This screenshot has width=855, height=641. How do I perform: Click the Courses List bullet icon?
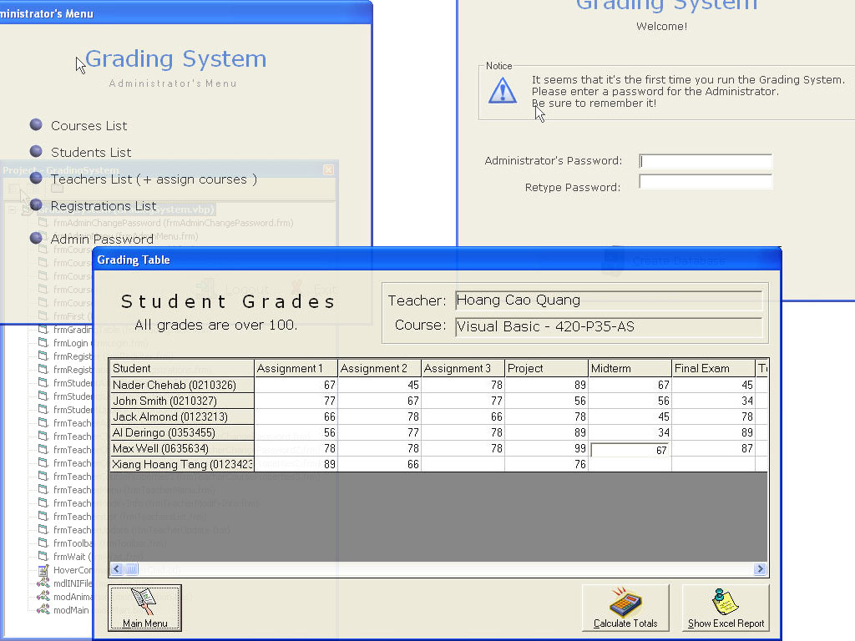36,125
